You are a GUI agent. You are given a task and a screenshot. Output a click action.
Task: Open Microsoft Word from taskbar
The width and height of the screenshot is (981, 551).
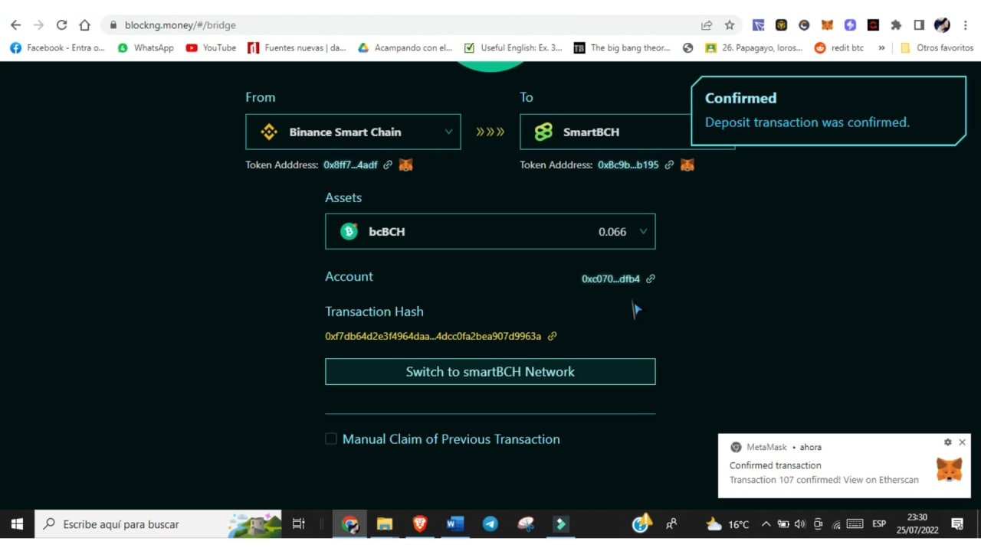455,524
